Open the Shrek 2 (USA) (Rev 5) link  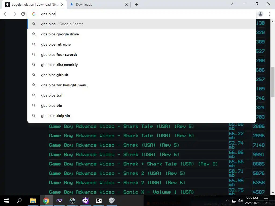tap(117, 173)
